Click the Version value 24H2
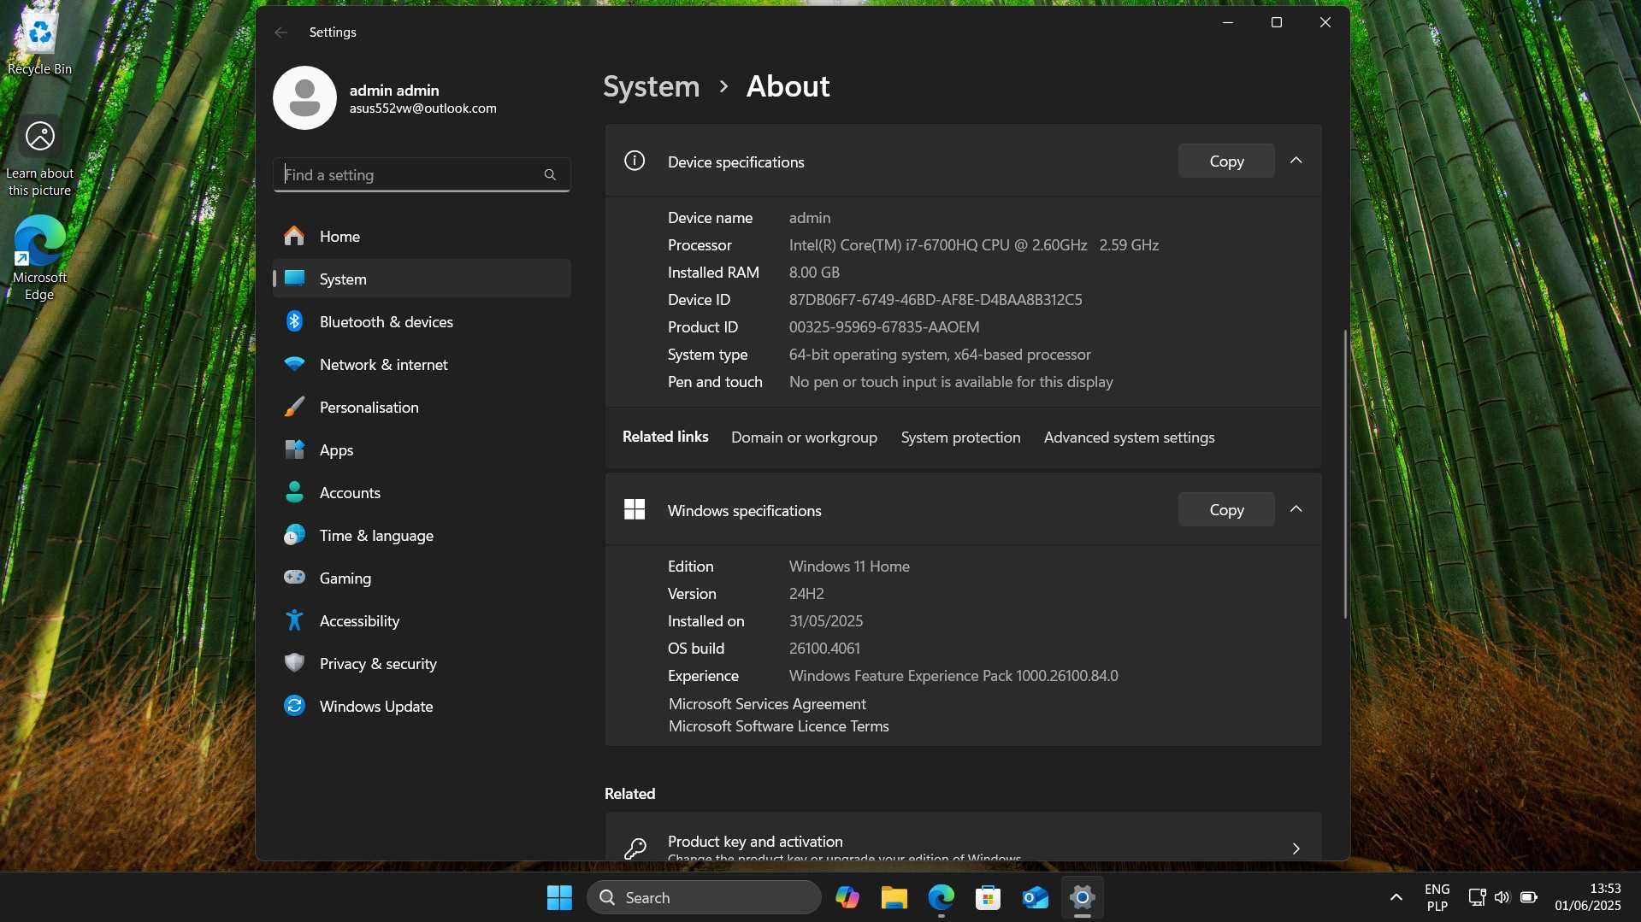Viewport: 1641px width, 922px height. [806, 593]
